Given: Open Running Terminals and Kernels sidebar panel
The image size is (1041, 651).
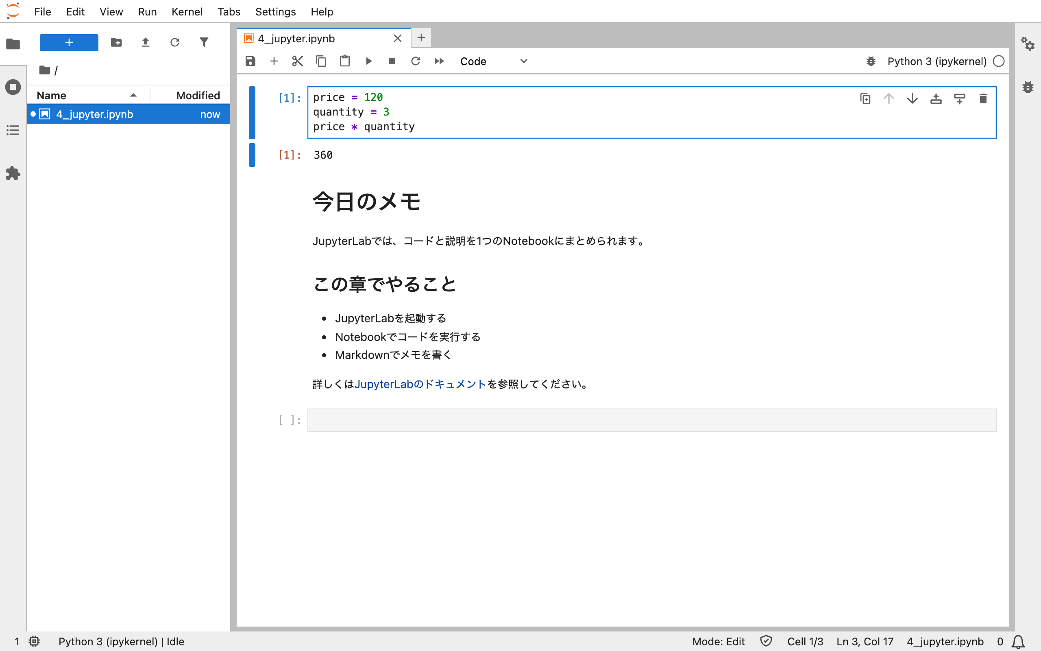Looking at the screenshot, I should click(x=13, y=87).
